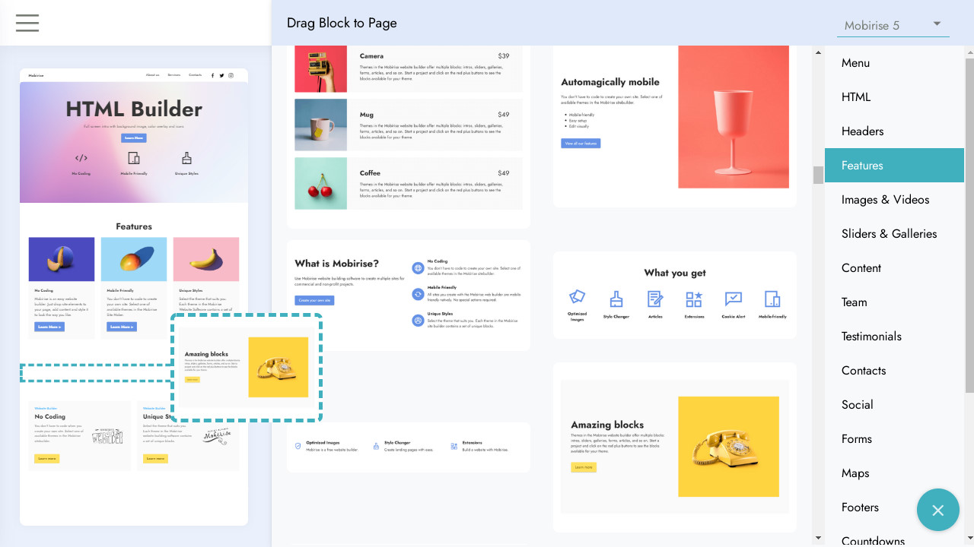
Task: Click the banana feature image in preview
Action: pos(206,259)
